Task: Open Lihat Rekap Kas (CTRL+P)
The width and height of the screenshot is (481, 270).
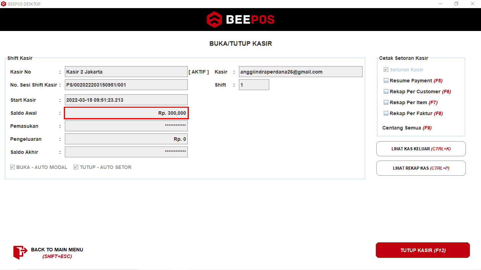Action: 421,168
